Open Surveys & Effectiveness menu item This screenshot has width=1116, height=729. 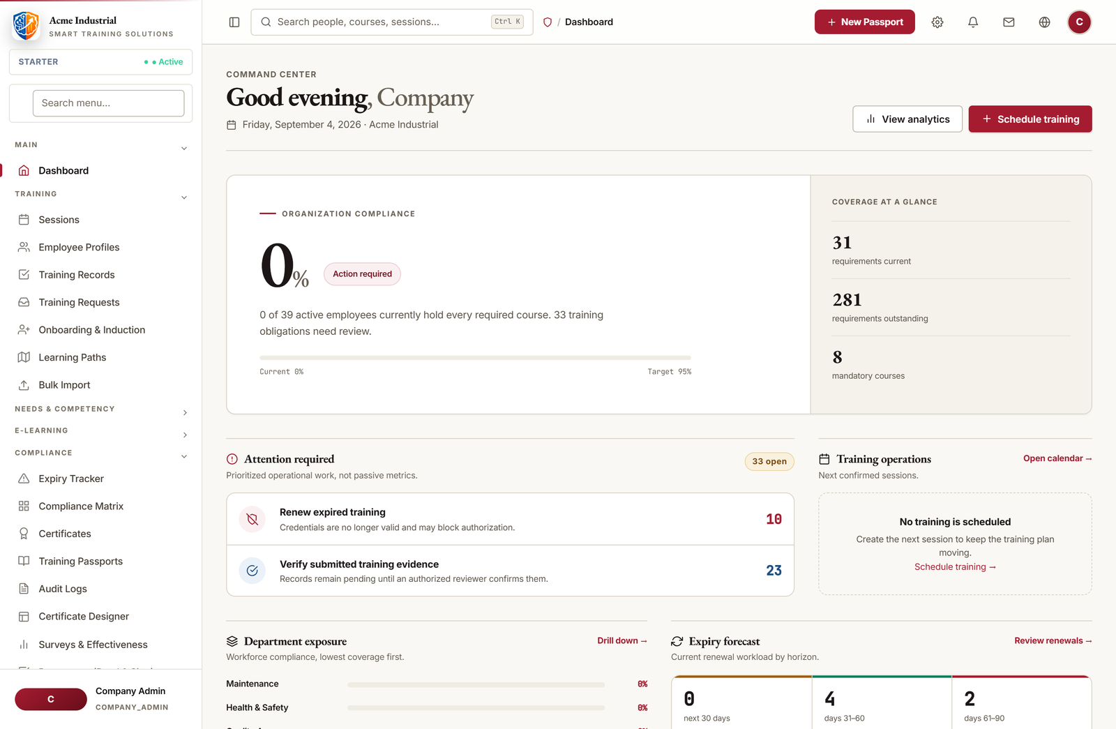[x=101, y=645]
